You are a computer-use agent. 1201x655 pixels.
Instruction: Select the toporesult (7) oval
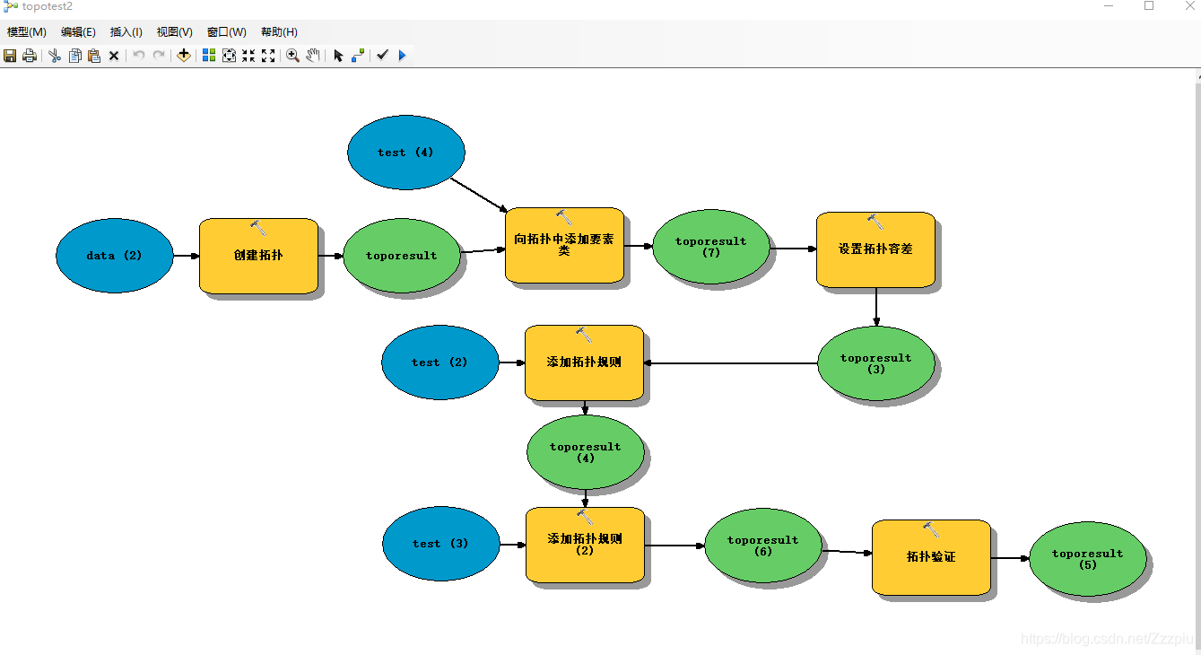pos(711,247)
